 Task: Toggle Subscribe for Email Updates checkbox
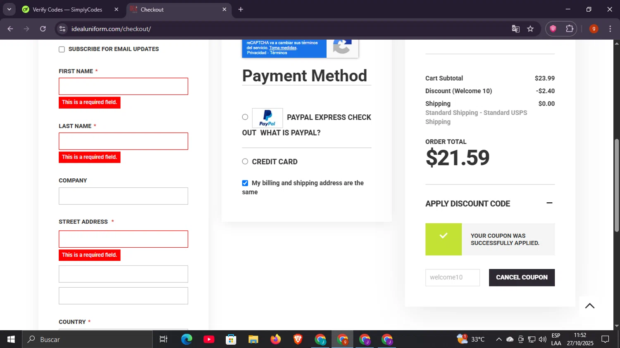click(62, 49)
